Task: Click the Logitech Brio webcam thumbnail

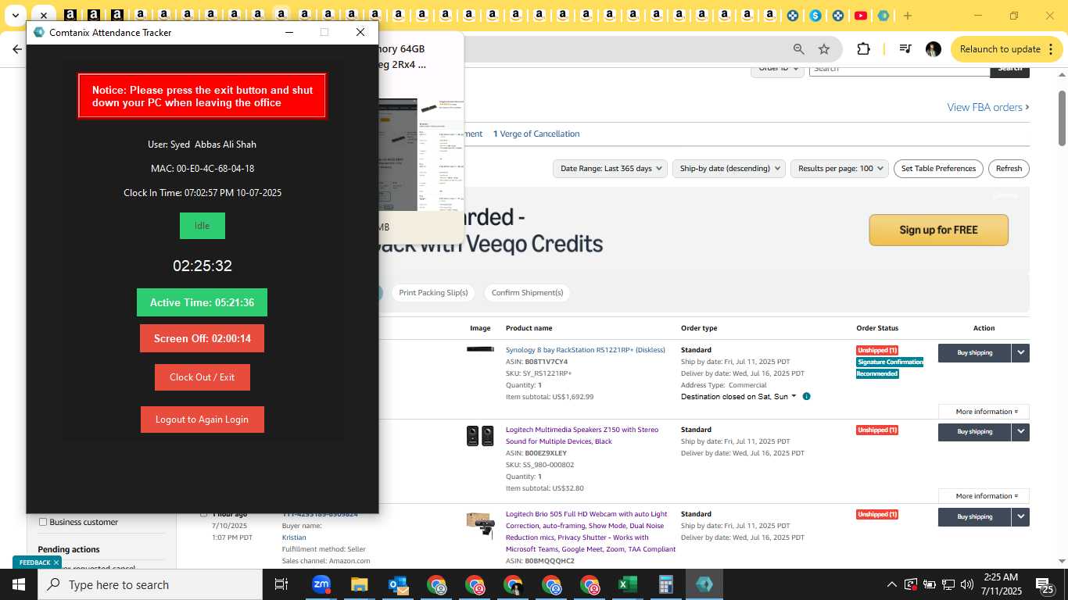Action: pos(480,524)
